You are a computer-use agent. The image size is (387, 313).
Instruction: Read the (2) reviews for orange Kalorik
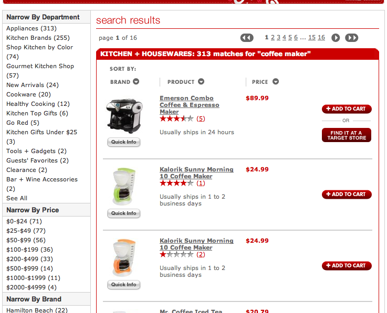point(201,255)
